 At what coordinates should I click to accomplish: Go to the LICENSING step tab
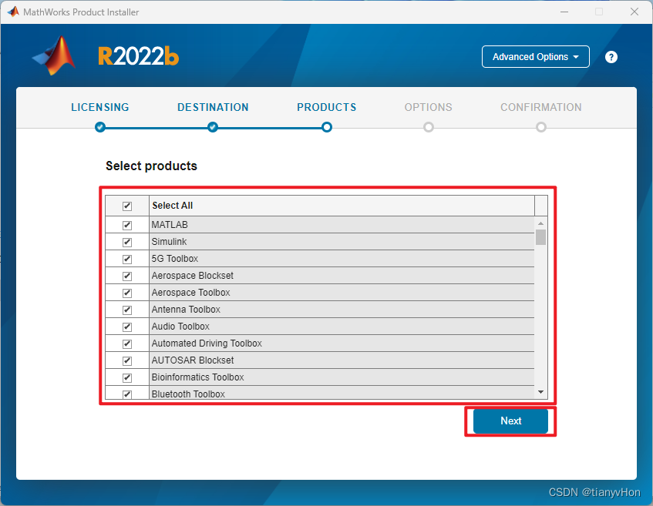pos(100,107)
